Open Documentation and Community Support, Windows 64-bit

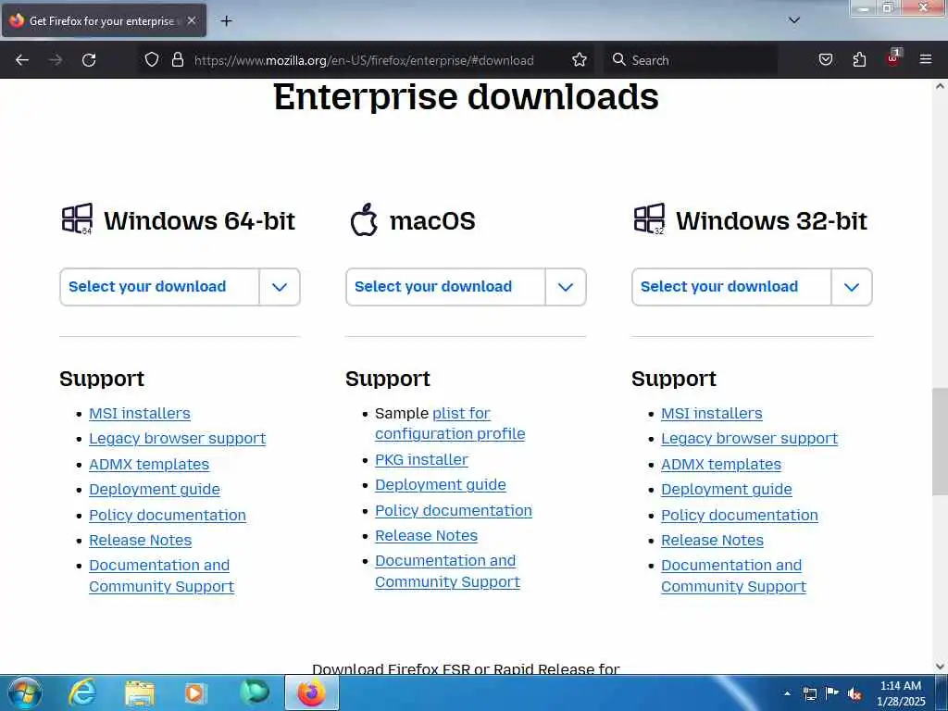pos(161,576)
